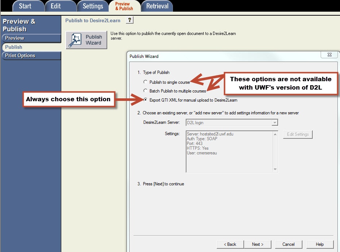Image resolution: width=340 pixels, height=252 pixels.
Task: Open Print Options in the sidebar
Action: pyautogui.click(x=31, y=56)
